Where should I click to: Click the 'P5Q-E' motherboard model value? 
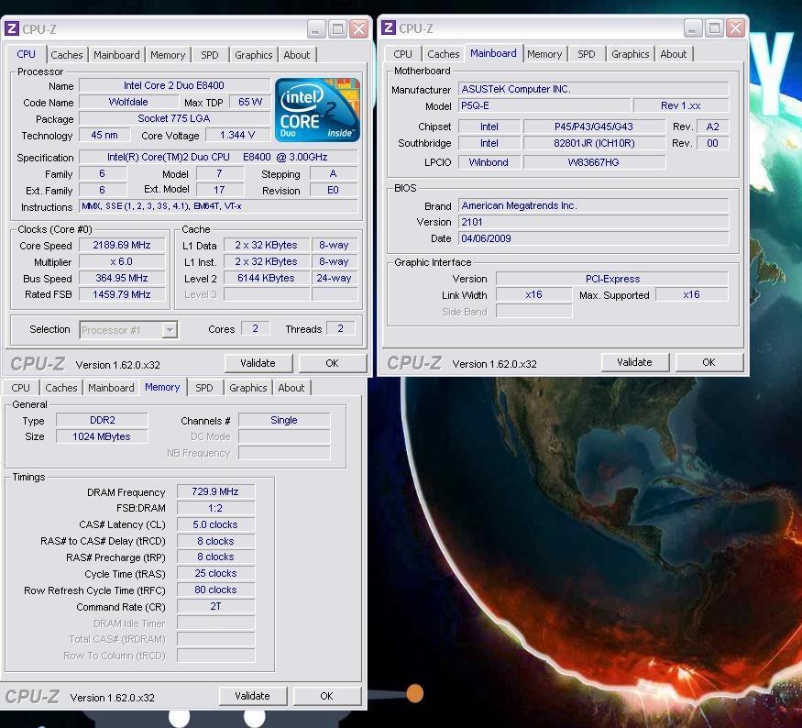[544, 106]
